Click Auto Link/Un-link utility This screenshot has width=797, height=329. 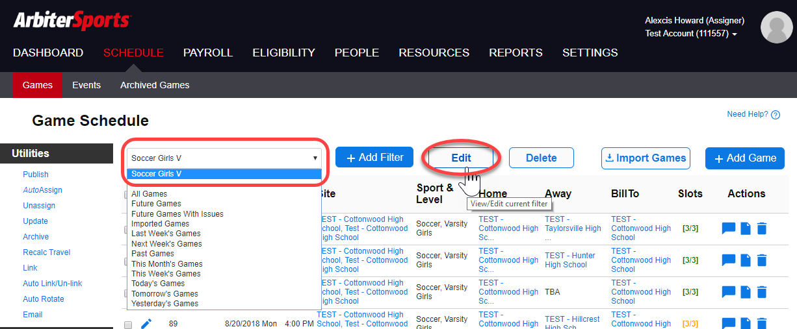click(53, 284)
